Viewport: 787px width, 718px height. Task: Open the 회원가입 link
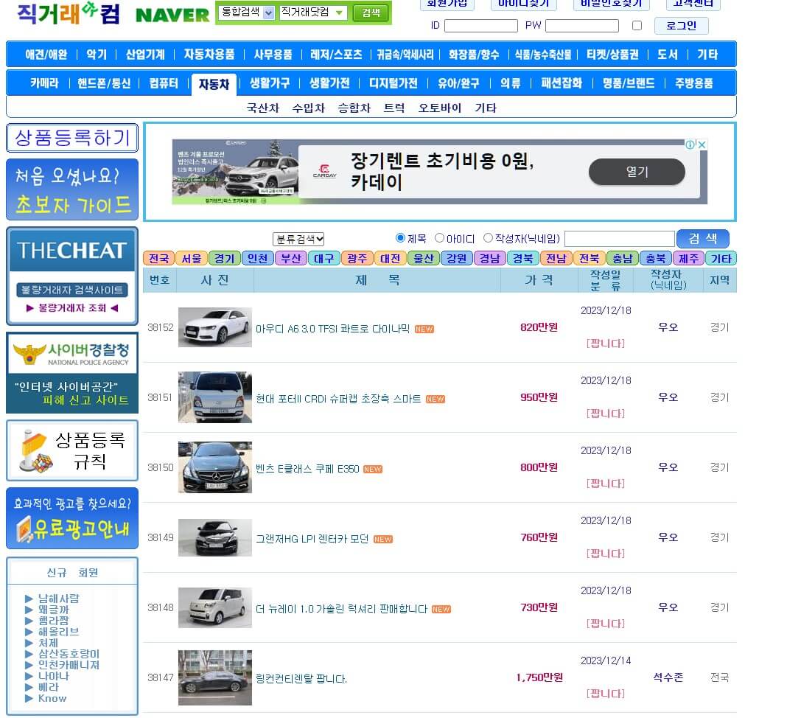point(447,3)
